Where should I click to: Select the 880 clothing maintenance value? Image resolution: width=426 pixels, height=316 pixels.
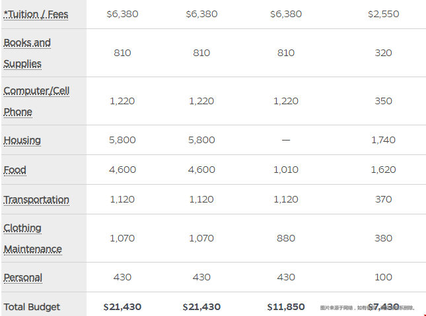(286, 238)
